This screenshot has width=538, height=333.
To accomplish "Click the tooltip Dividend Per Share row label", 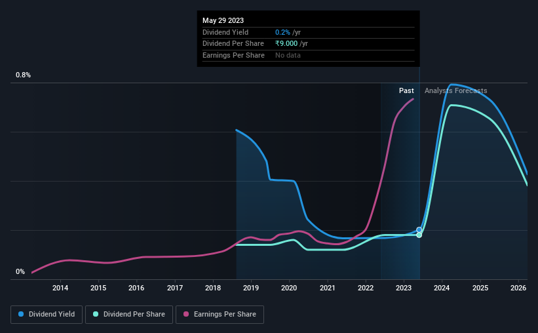I will (x=233, y=44).
